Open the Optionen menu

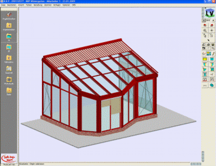pos(66,5)
